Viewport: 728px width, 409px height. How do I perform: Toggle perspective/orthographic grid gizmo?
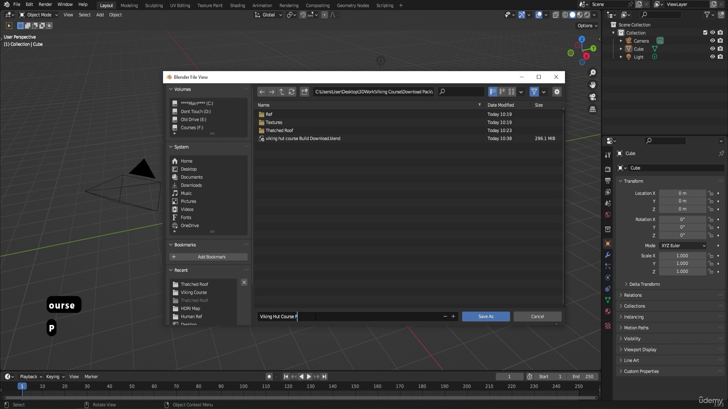(x=593, y=109)
